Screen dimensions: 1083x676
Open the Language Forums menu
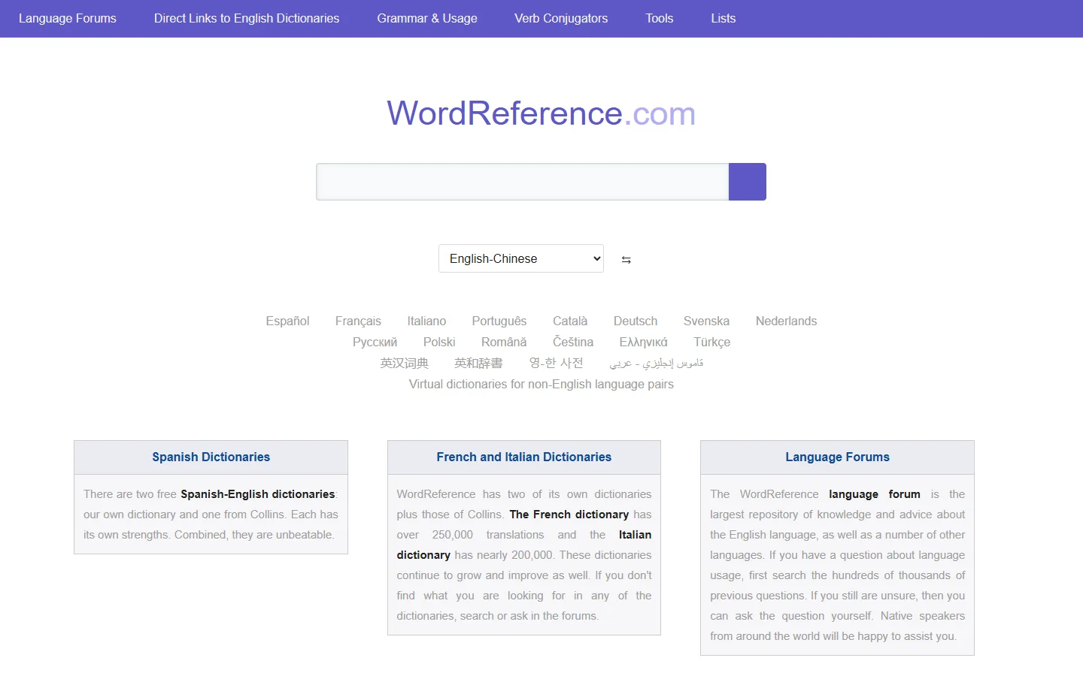pos(68,18)
